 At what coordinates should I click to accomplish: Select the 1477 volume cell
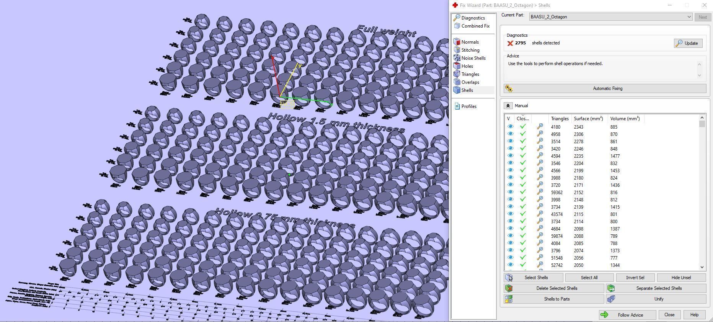(x=615, y=156)
